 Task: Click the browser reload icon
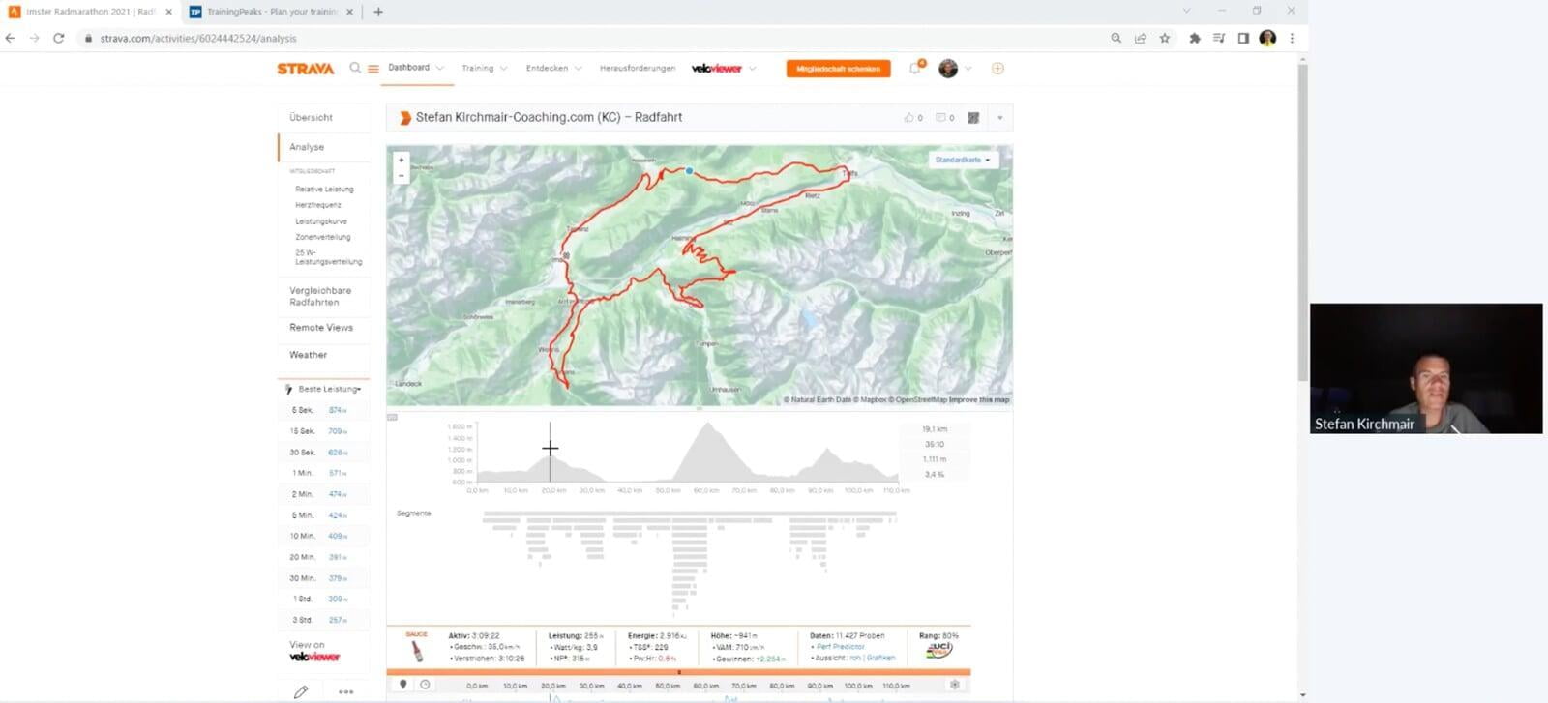(x=58, y=38)
